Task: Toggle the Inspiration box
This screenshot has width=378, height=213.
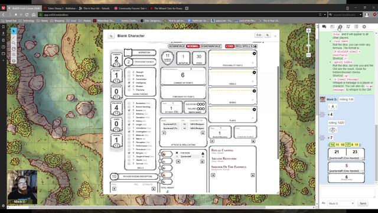Action: 128,53
